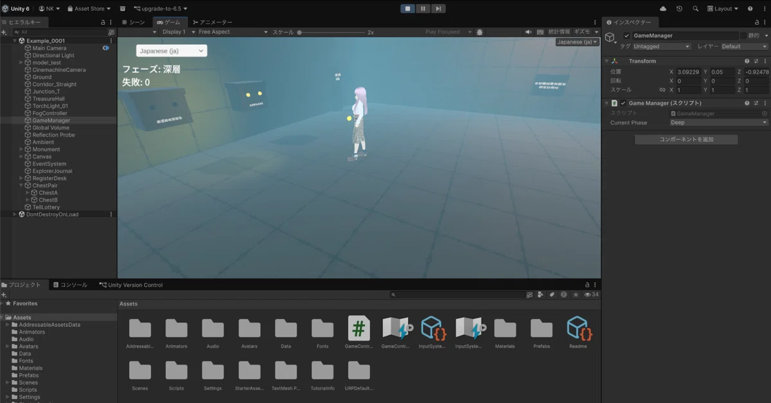771x403 pixels.
Task: Click the search magnifier in the top toolbar
Action: pyautogui.click(x=695, y=8)
